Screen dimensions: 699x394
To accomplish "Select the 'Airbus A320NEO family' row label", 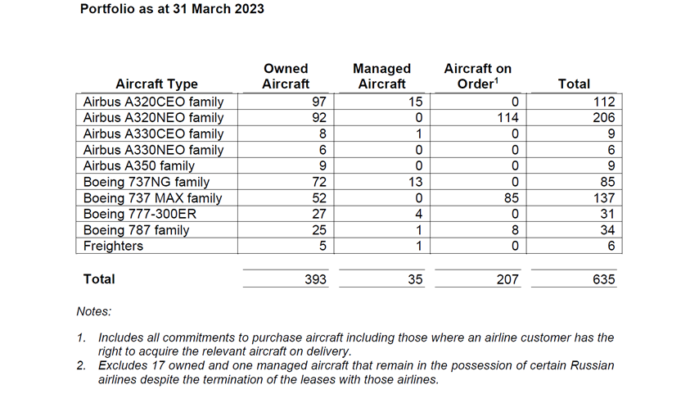I will (x=154, y=118).
